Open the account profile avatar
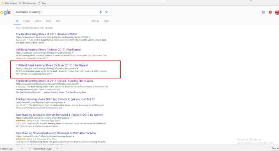The height and width of the screenshot is (151, 279). 277,12
